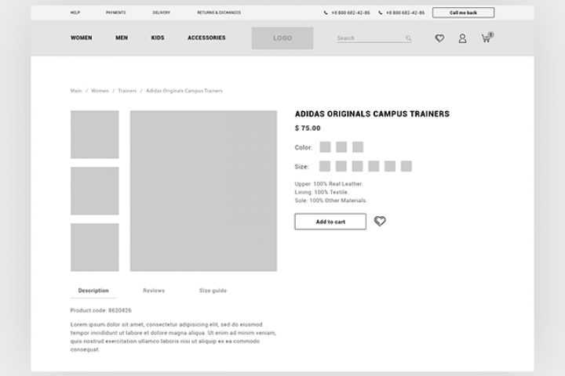565x376 pixels.
Task: Select the second size option
Action: [341, 166]
